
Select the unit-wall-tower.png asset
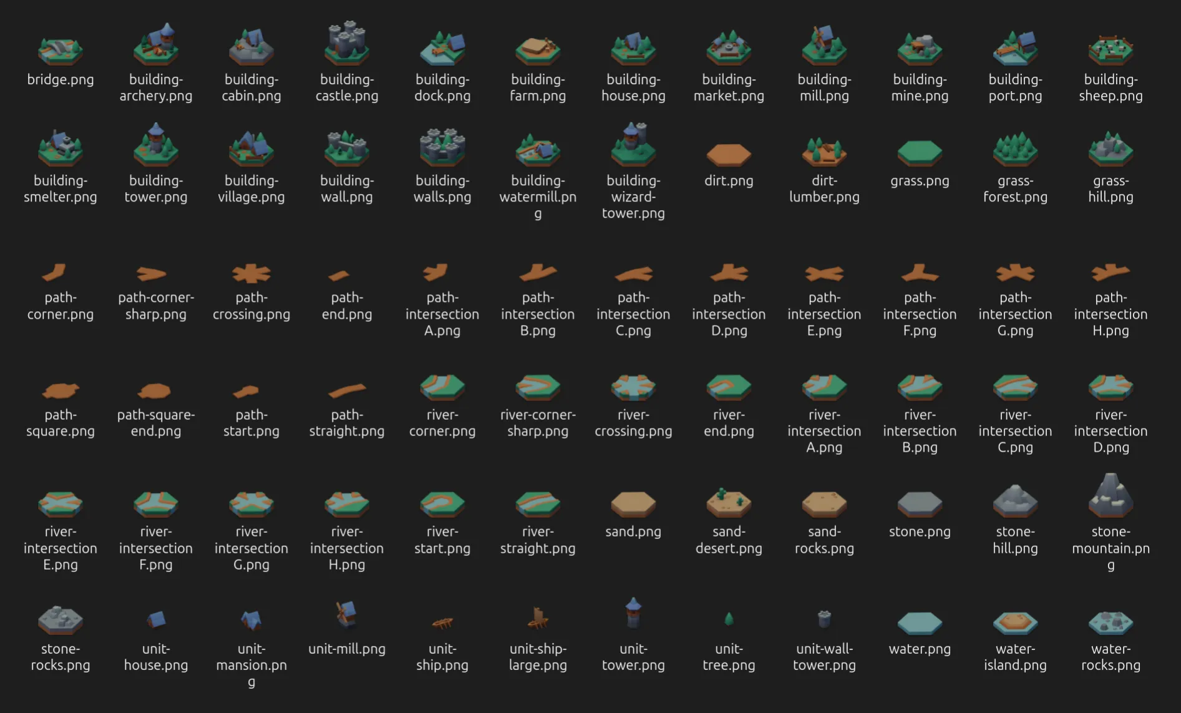coord(824,621)
